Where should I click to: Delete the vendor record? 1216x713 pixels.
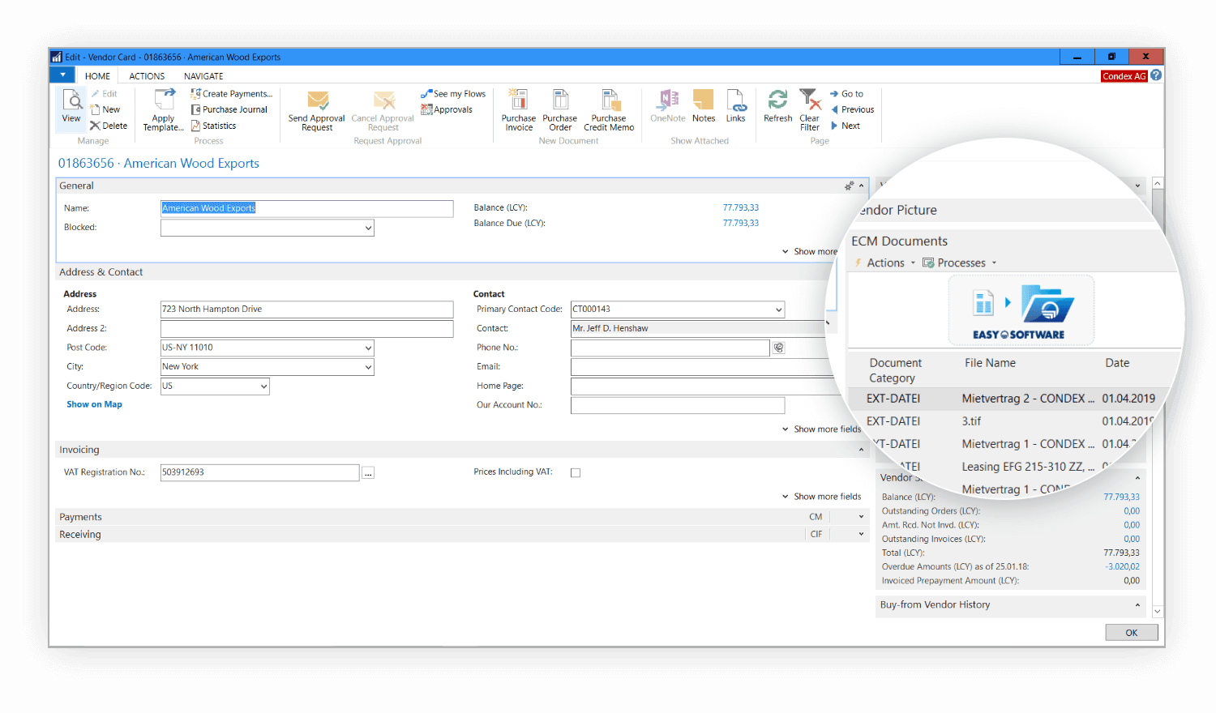(x=109, y=126)
